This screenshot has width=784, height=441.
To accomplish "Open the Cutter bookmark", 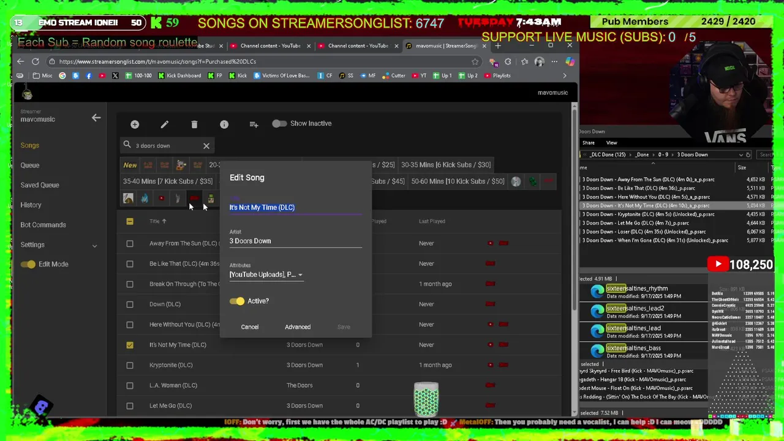I will coord(394,75).
